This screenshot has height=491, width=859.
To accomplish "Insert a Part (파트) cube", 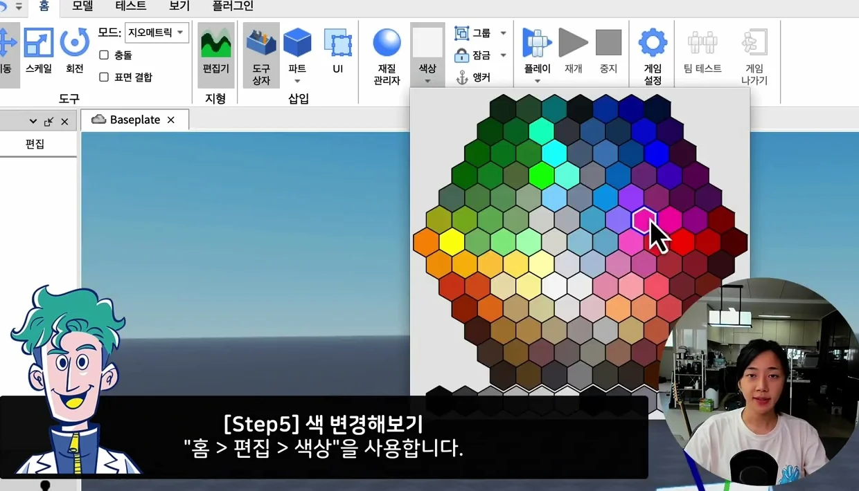I will point(297,44).
